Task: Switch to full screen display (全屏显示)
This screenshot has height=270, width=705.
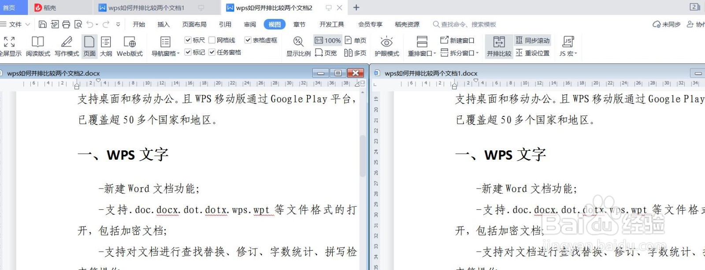Action: click(10, 47)
